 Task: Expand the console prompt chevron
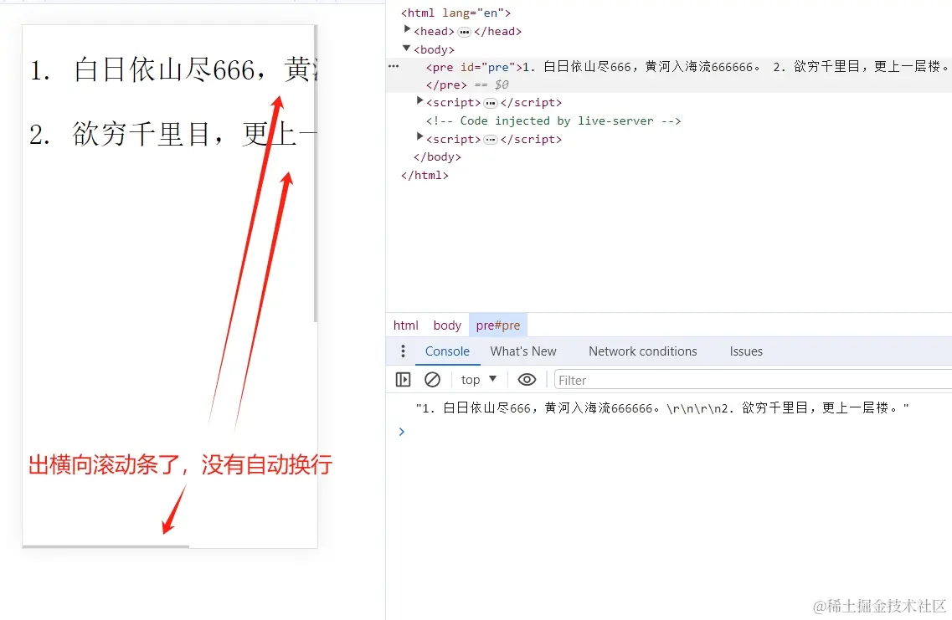coord(401,432)
